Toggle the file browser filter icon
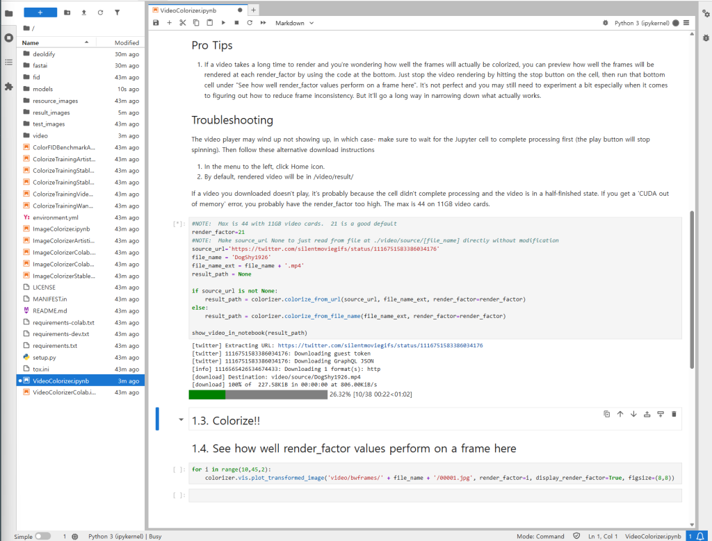This screenshot has width=712, height=541. (x=117, y=13)
